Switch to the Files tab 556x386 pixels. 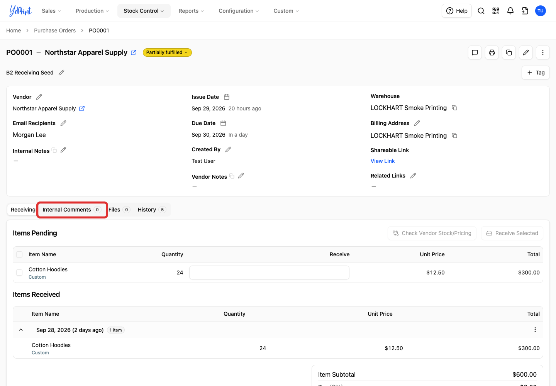coord(119,210)
